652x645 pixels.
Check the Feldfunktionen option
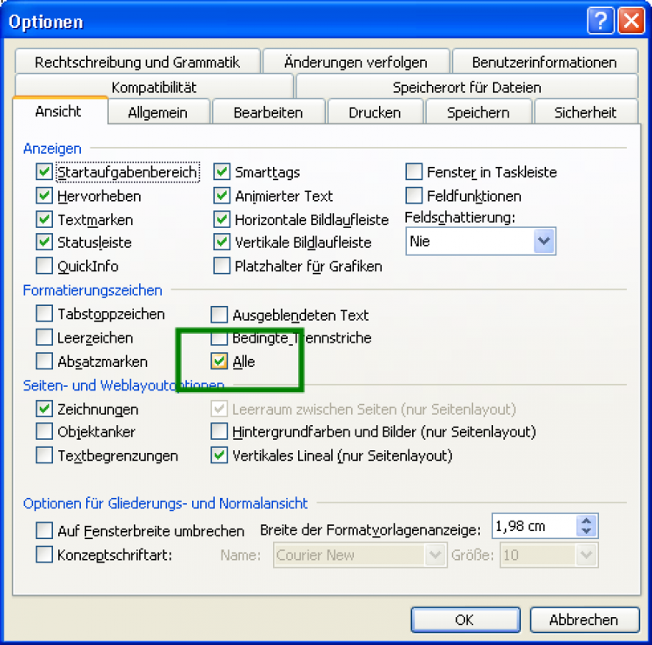pyautogui.click(x=413, y=196)
